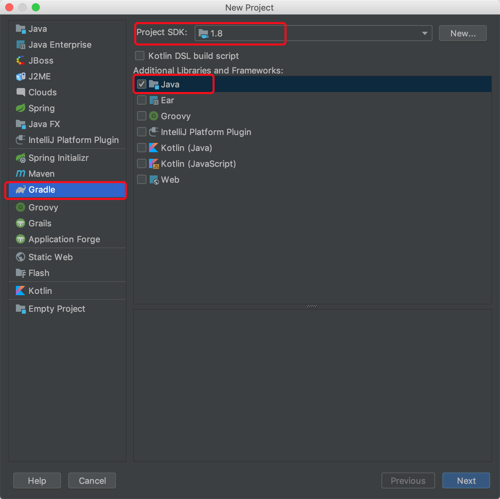Uncheck the Java framework checkbox

coord(142,84)
